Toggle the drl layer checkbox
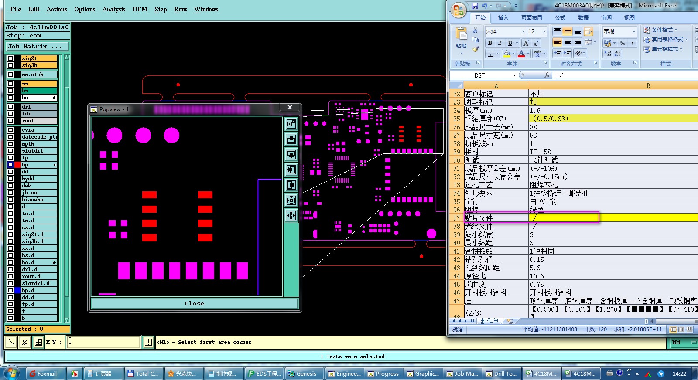The width and height of the screenshot is (698, 380). (10, 107)
